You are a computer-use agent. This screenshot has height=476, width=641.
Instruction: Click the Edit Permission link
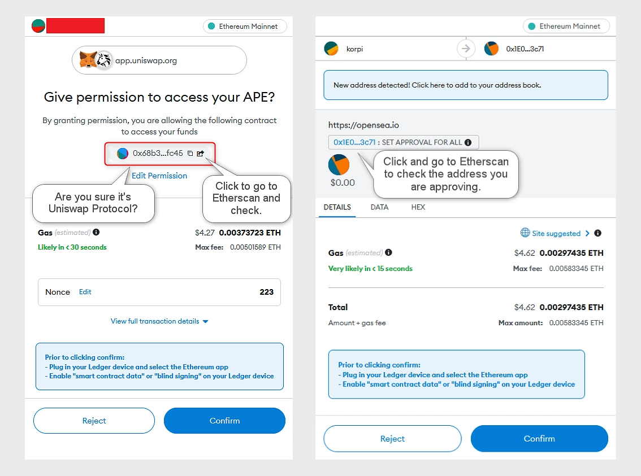click(159, 176)
